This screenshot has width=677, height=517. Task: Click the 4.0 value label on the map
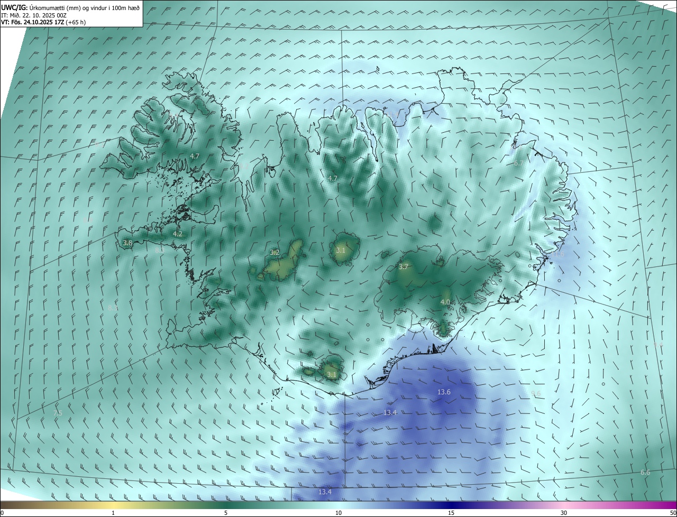(x=445, y=302)
